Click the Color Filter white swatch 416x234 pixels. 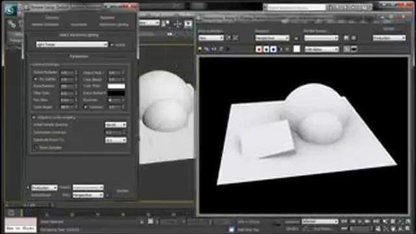(x=116, y=86)
